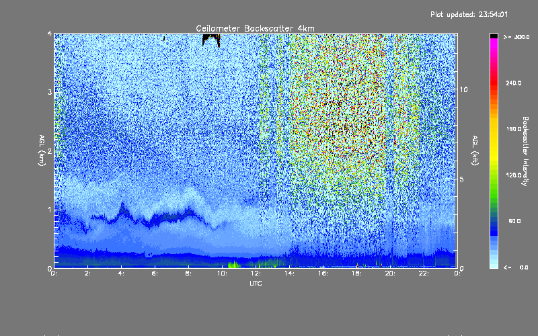Click the 'UTC' x-axis label
The height and width of the screenshot is (336, 538).
tap(256, 283)
